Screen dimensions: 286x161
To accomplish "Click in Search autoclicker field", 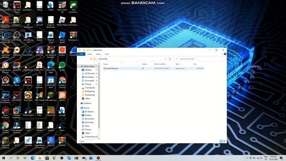I will 200,59.
